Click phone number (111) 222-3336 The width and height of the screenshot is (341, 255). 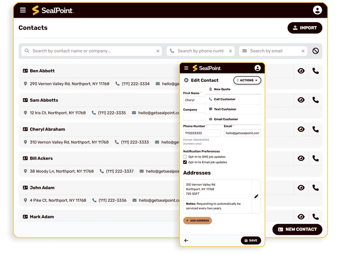[113, 200]
